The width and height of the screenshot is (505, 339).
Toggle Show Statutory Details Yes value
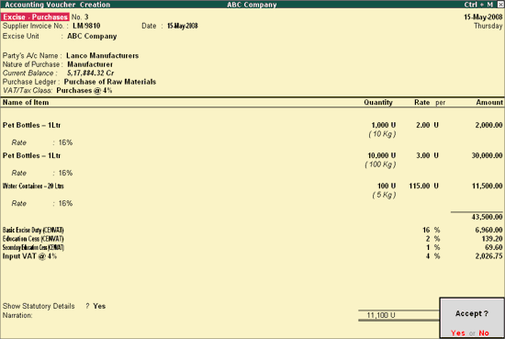pyautogui.click(x=99, y=306)
